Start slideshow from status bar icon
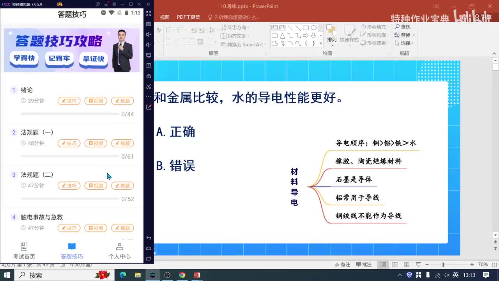This screenshot has height=281, width=499. (418, 265)
